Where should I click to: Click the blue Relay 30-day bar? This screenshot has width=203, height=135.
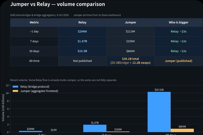[159, 112]
